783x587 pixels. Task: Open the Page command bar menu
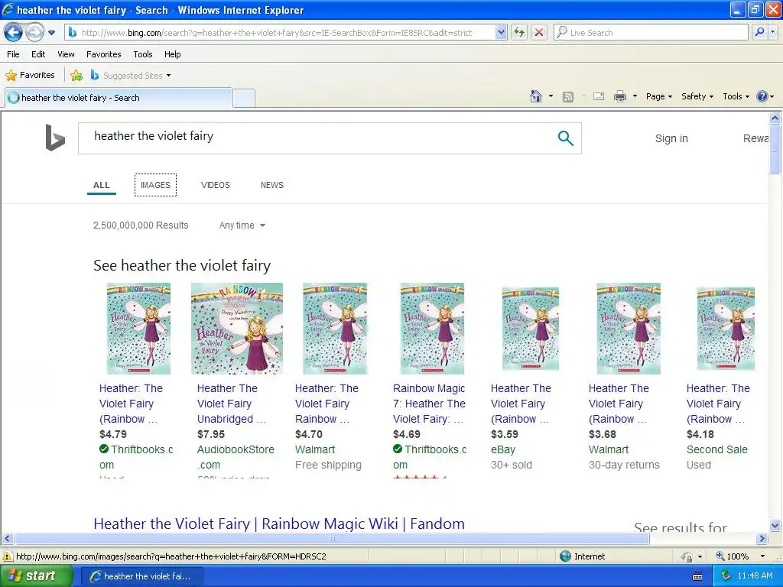(x=658, y=96)
